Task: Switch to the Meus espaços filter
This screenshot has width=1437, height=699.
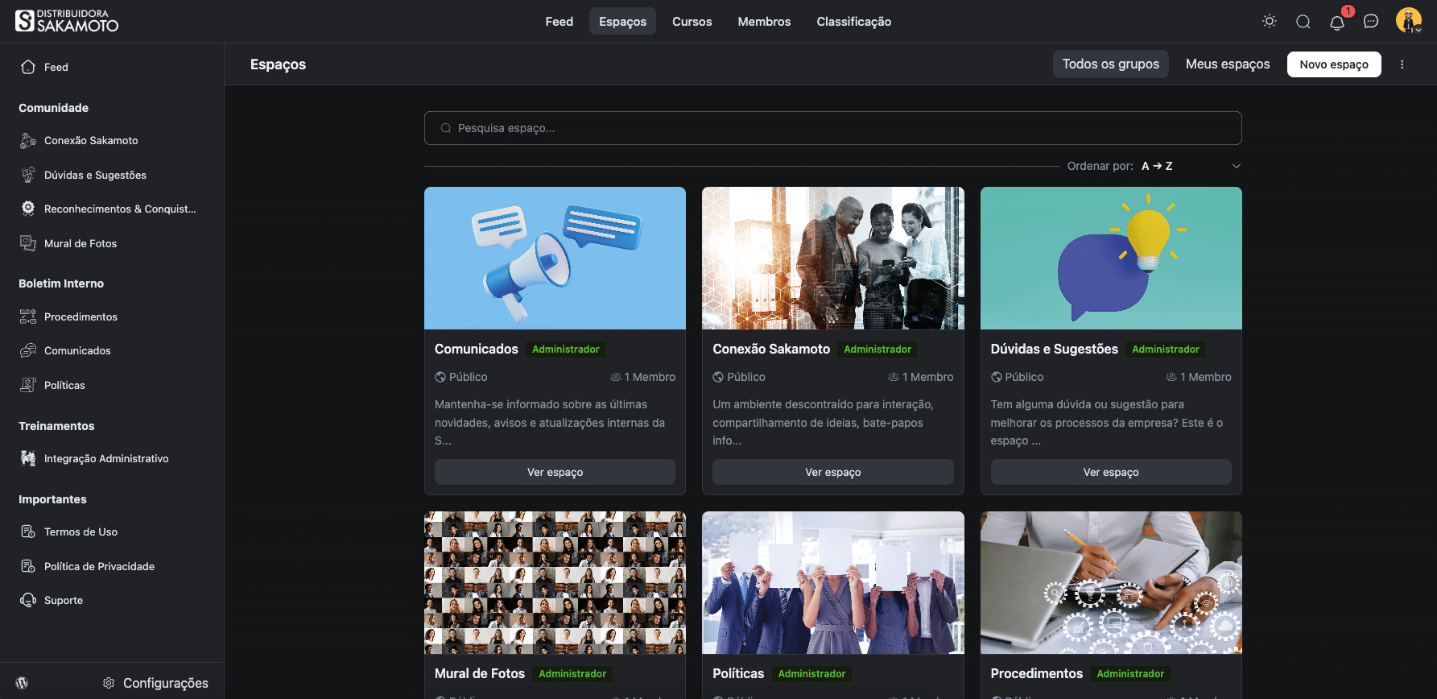Action: click(x=1227, y=64)
